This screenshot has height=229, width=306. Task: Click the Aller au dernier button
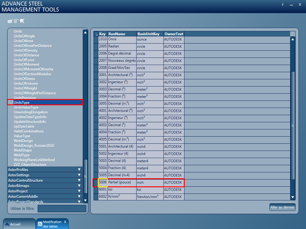[282, 207]
